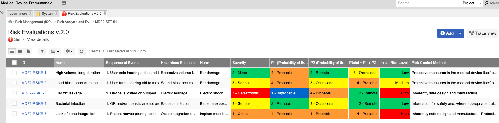Expand the left sidebar with double chevron

pos(2,13)
